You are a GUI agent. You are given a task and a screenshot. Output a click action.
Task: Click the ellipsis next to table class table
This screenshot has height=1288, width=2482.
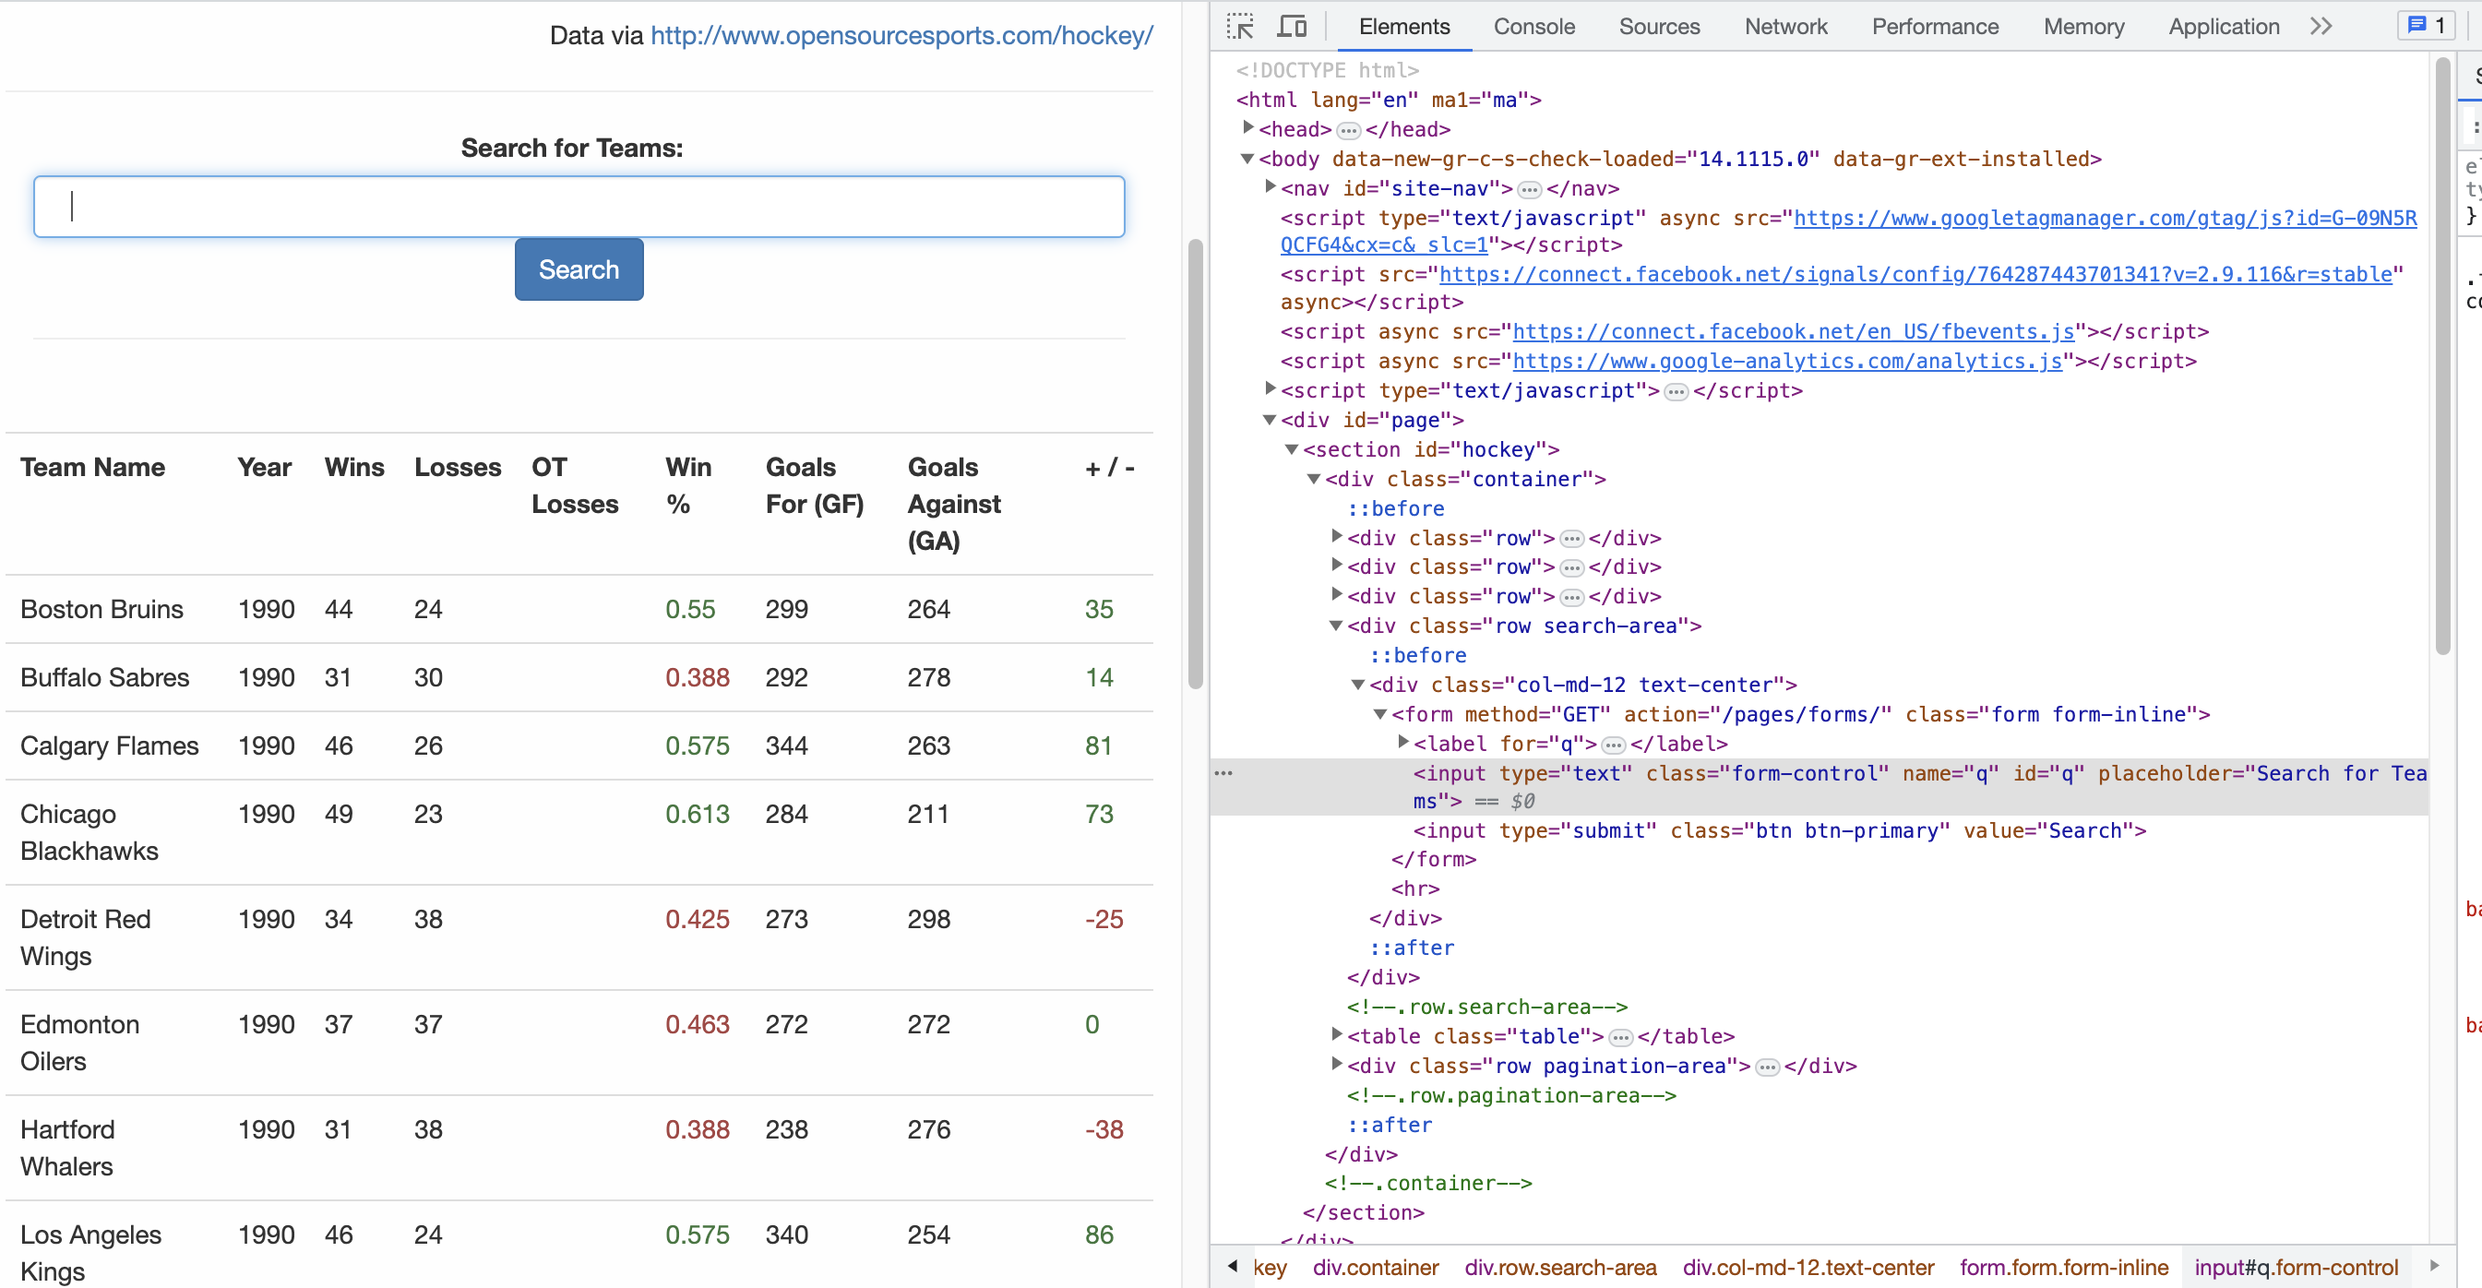1619,1036
